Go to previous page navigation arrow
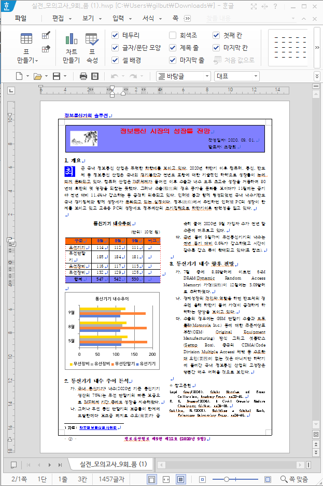Image resolution: width=323 pixels, height=486 pixels. (39, 465)
